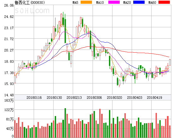Click the 20180306 date label
Screen dimensions: 189x138
[94, 98]
